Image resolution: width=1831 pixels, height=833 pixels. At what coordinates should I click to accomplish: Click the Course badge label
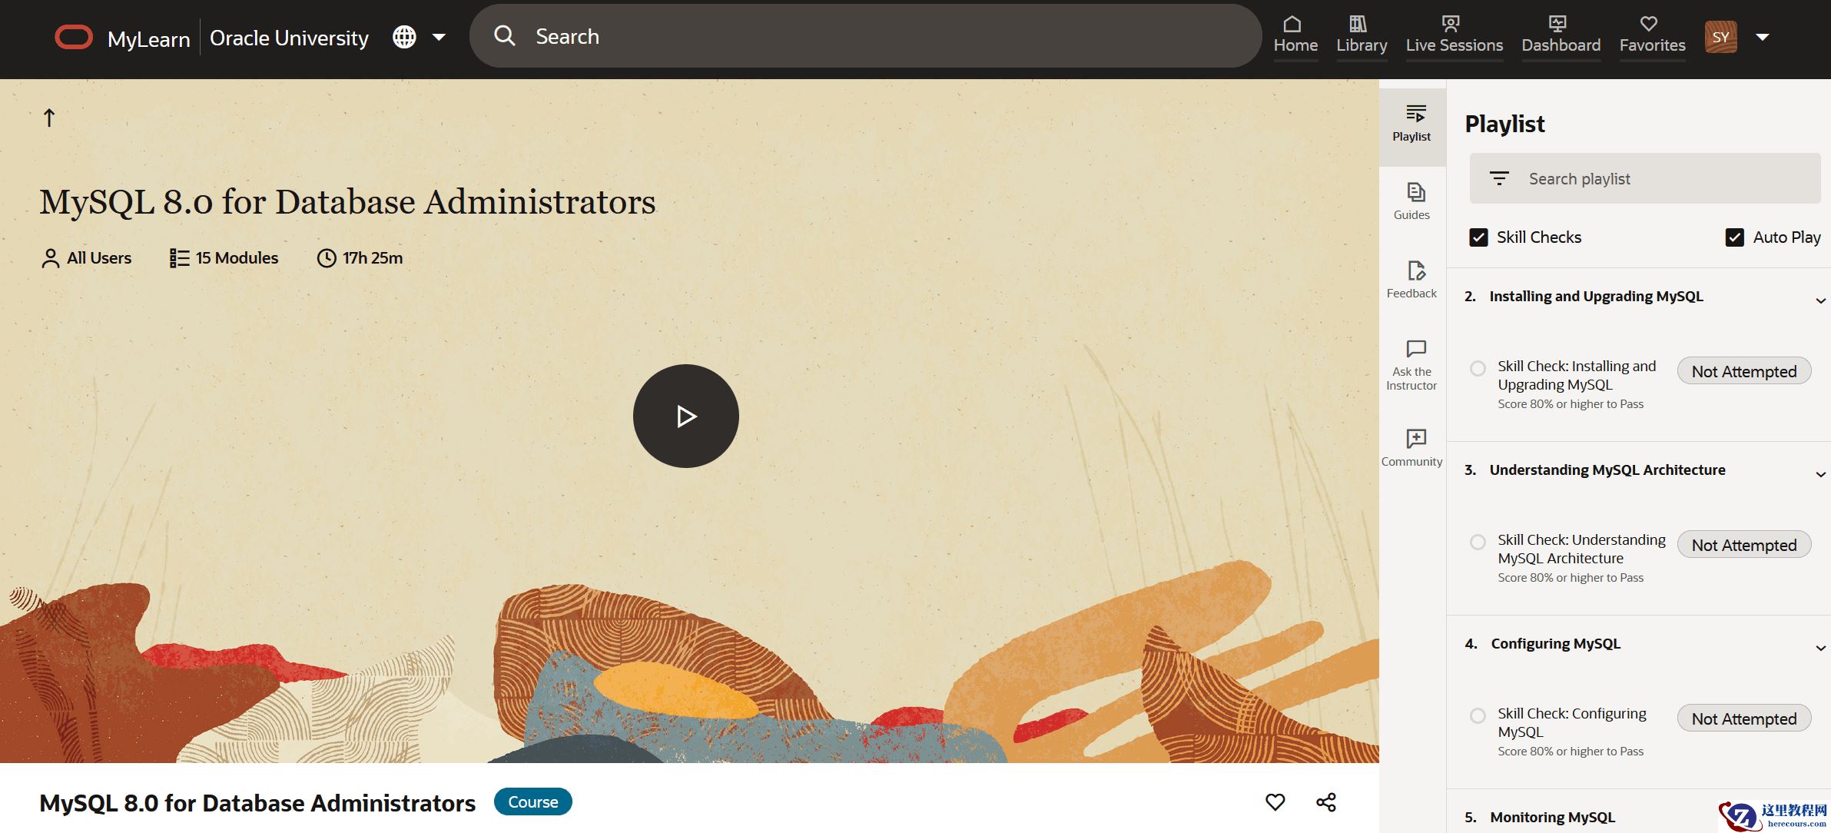point(533,801)
